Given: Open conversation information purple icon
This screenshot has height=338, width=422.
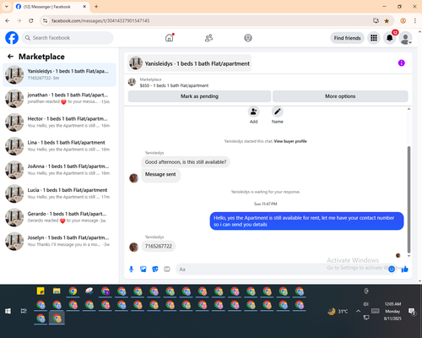Looking at the screenshot, I should pyautogui.click(x=402, y=63).
